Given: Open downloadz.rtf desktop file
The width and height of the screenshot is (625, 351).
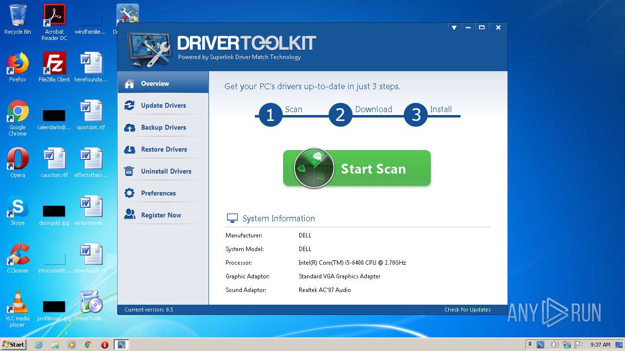Looking at the screenshot, I should coord(91,258).
